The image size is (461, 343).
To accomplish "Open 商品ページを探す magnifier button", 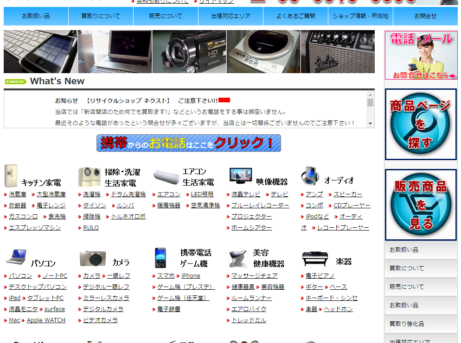I will point(421,125).
